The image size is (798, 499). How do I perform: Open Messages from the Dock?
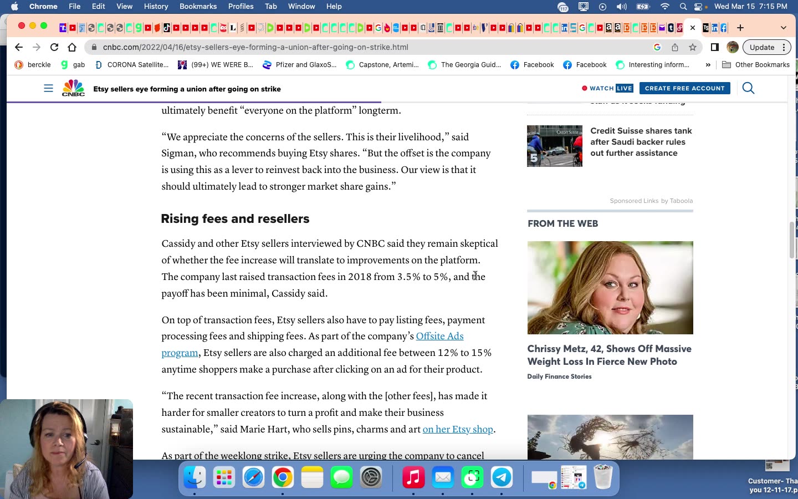point(341,477)
